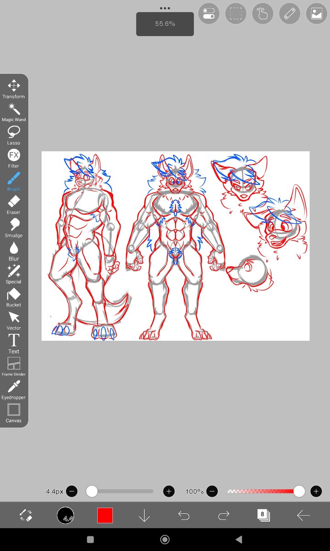Redo the last undone stroke
This screenshot has width=330, height=551.
[x=224, y=515]
